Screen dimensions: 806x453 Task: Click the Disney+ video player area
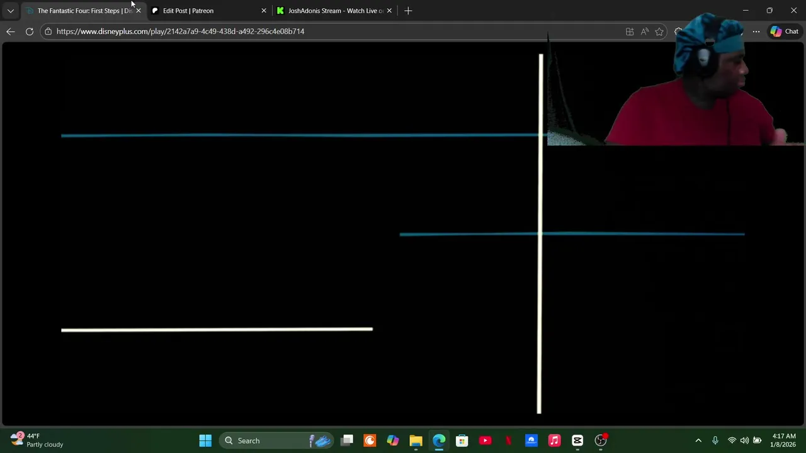click(x=403, y=234)
